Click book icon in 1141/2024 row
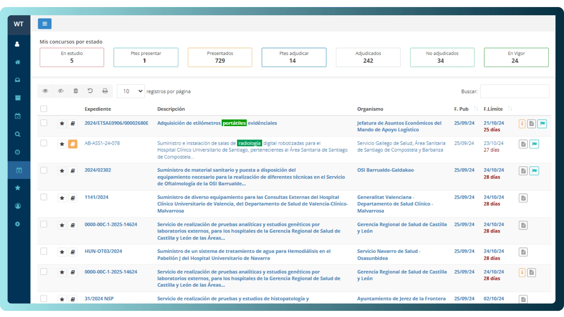 tap(73, 198)
